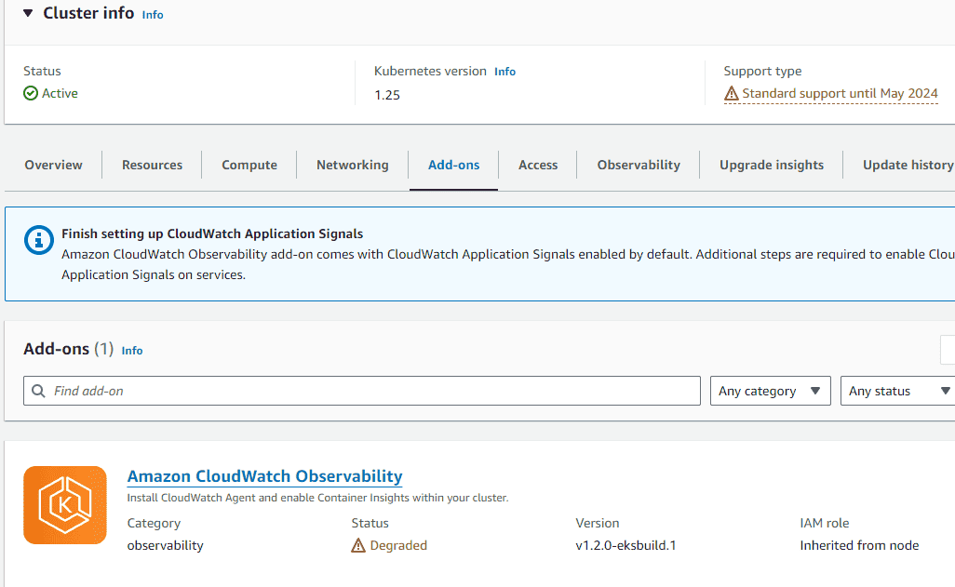Open Standard support until May 2024 link
This screenshot has width=955, height=587.
840,93
